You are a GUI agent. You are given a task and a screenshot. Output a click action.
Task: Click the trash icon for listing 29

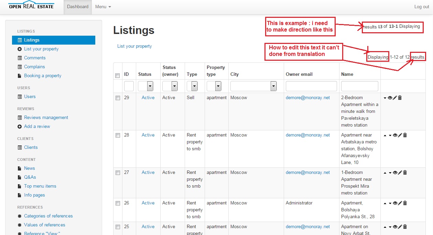pyautogui.click(x=400, y=98)
